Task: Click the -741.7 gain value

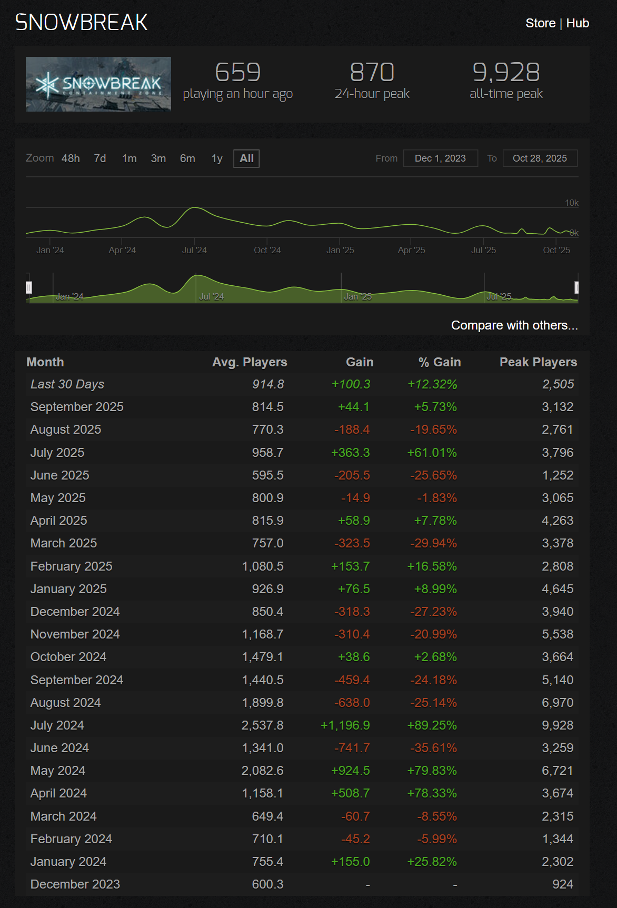Action: 352,748
